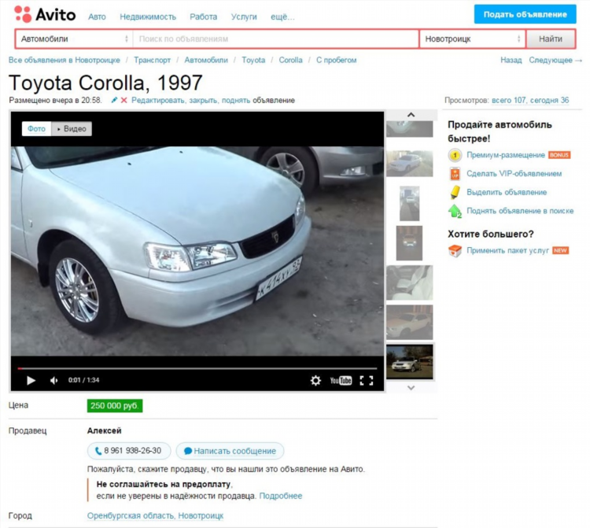Open video on YouTube logo
Image resolution: width=590 pixels, height=528 pixels.
[341, 381]
